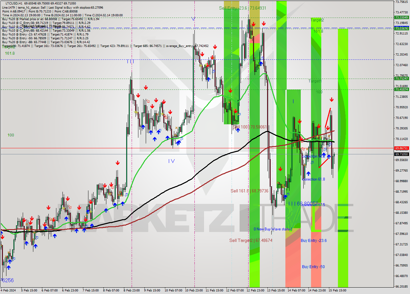Click the 'Buy %20 @ Entry -88: 65.77448' line
The image size is (410, 294).
point(46,42)
